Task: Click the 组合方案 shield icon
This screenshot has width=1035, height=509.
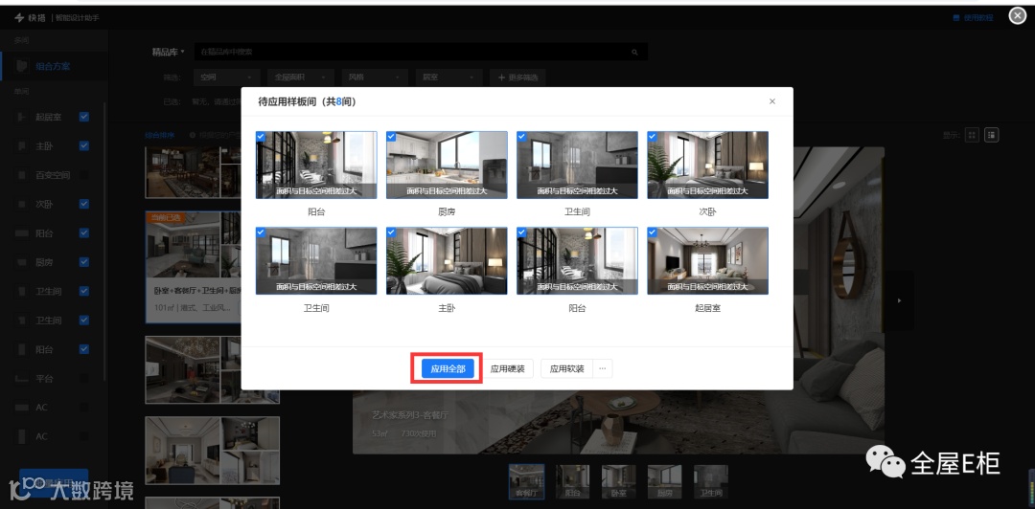Action: (x=22, y=67)
